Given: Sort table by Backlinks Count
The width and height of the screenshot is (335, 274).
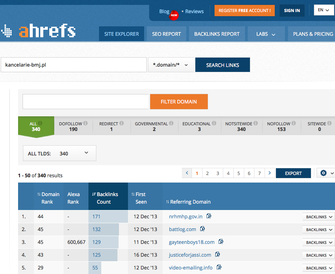Looking at the screenshot, I should (x=105, y=198).
